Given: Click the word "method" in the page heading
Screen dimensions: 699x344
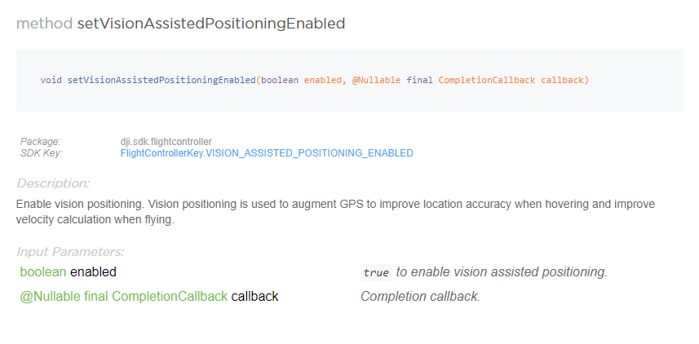Looking at the screenshot, I should pyautogui.click(x=44, y=24).
